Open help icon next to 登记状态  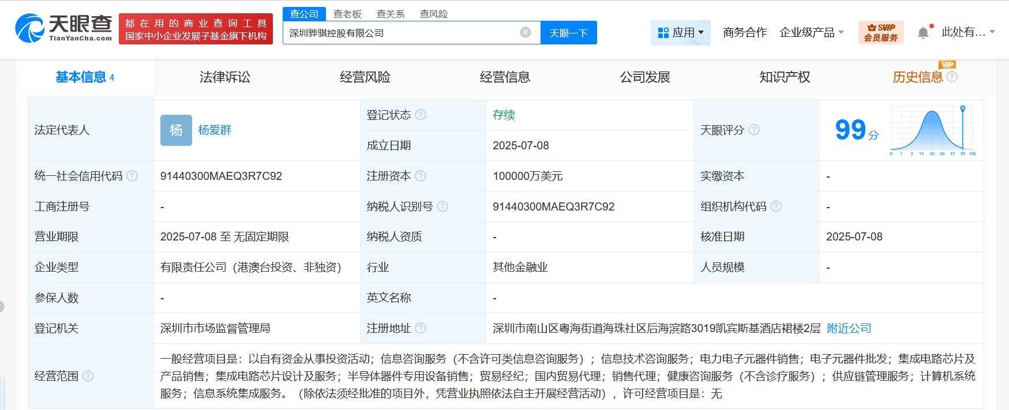tap(421, 115)
